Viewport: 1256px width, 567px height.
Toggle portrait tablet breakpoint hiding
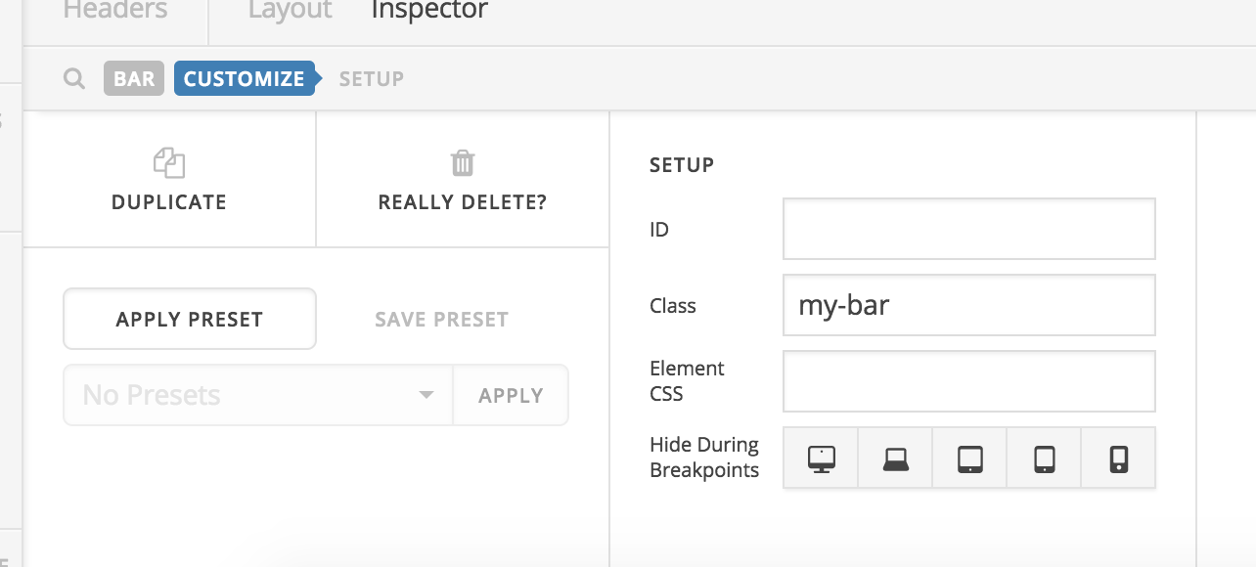(1044, 458)
